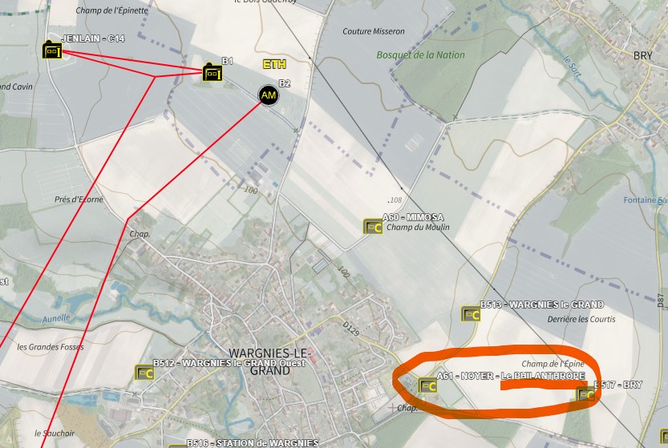668x448 pixels.
Task: Click the 108 elevation point marker
Action: 395,200
